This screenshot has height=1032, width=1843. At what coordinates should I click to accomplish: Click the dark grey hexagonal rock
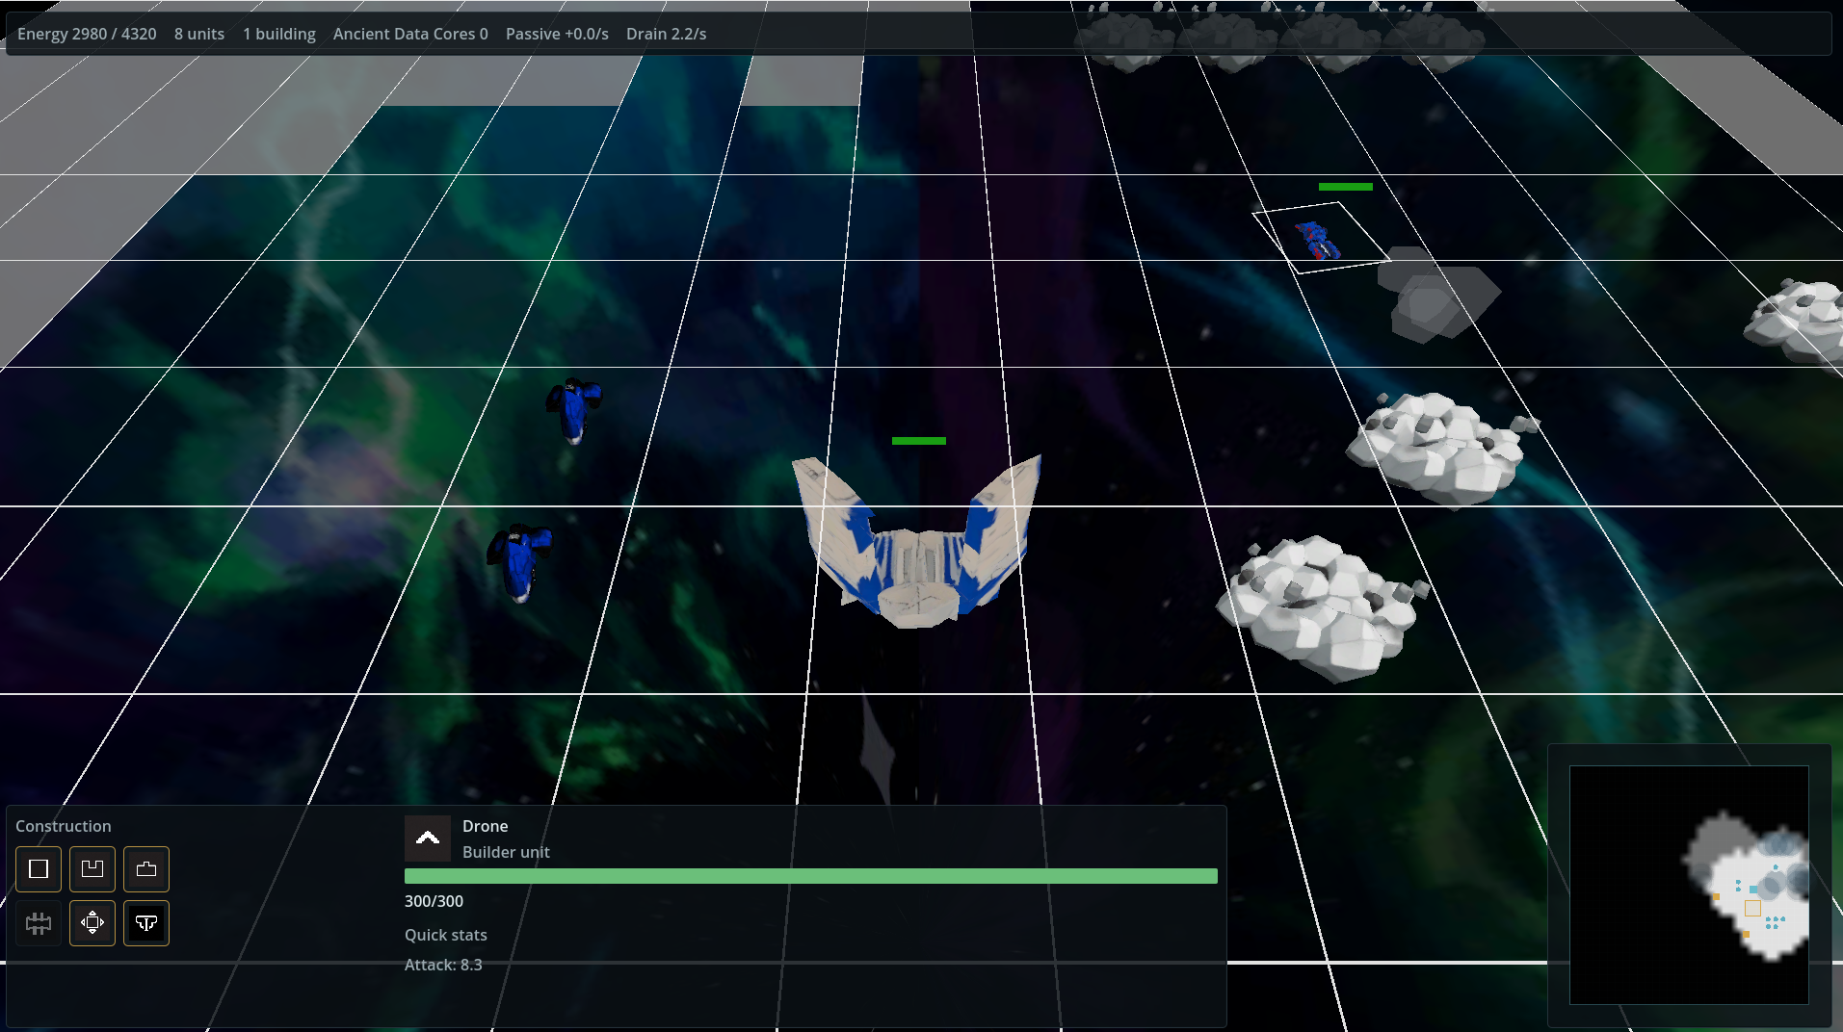[1436, 296]
